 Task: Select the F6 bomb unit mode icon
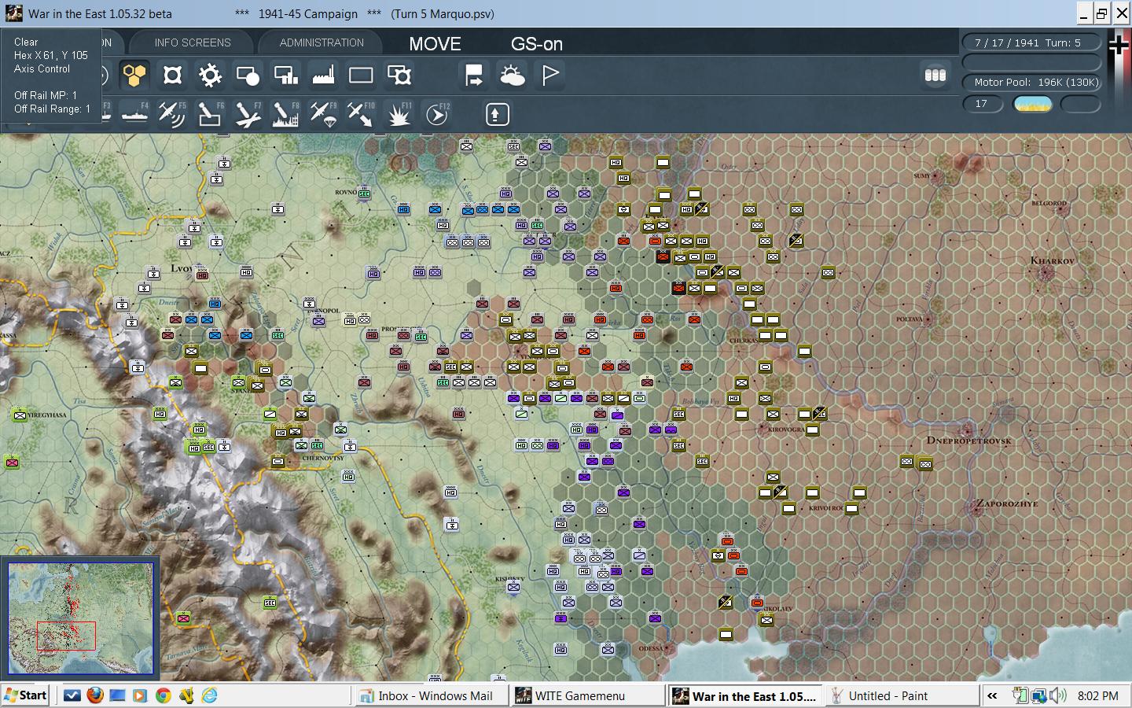[210, 115]
